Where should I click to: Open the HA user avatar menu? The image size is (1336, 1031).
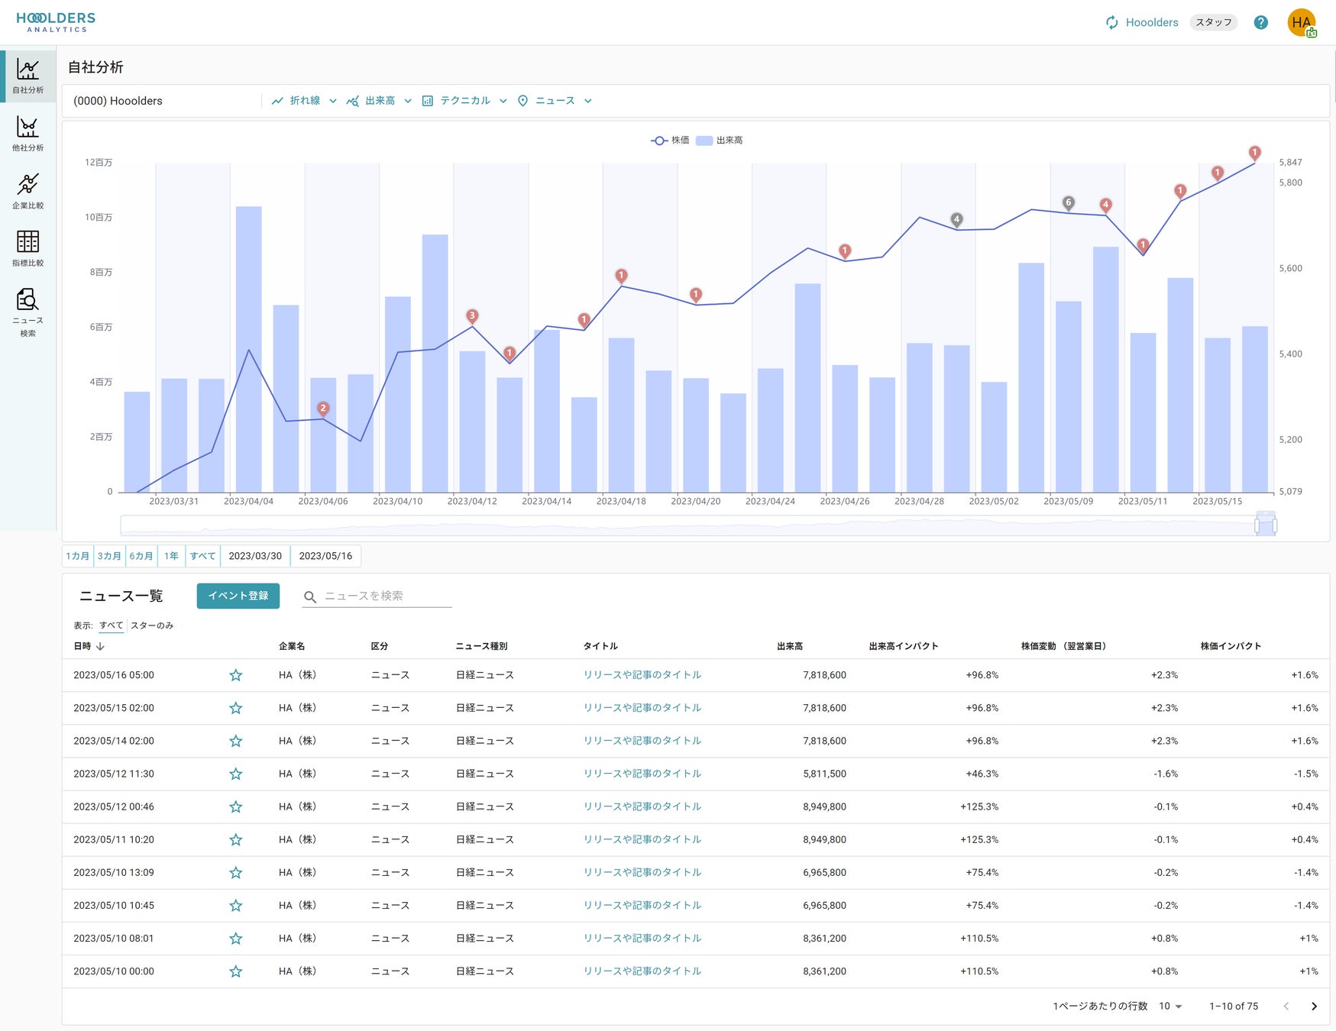coord(1301,23)
